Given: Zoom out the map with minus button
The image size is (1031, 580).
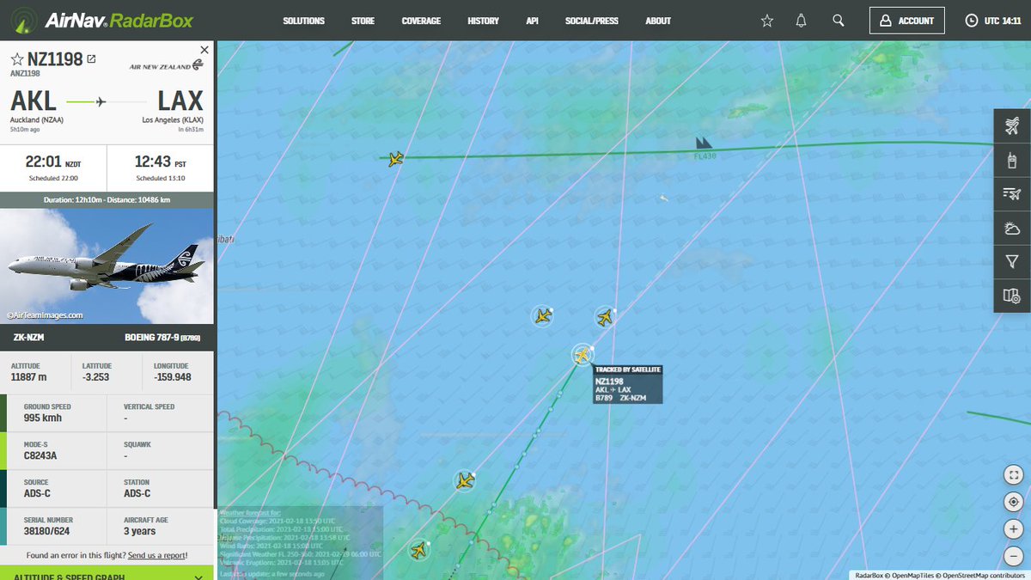Looking at the screenshot, I should point(1014,555).
